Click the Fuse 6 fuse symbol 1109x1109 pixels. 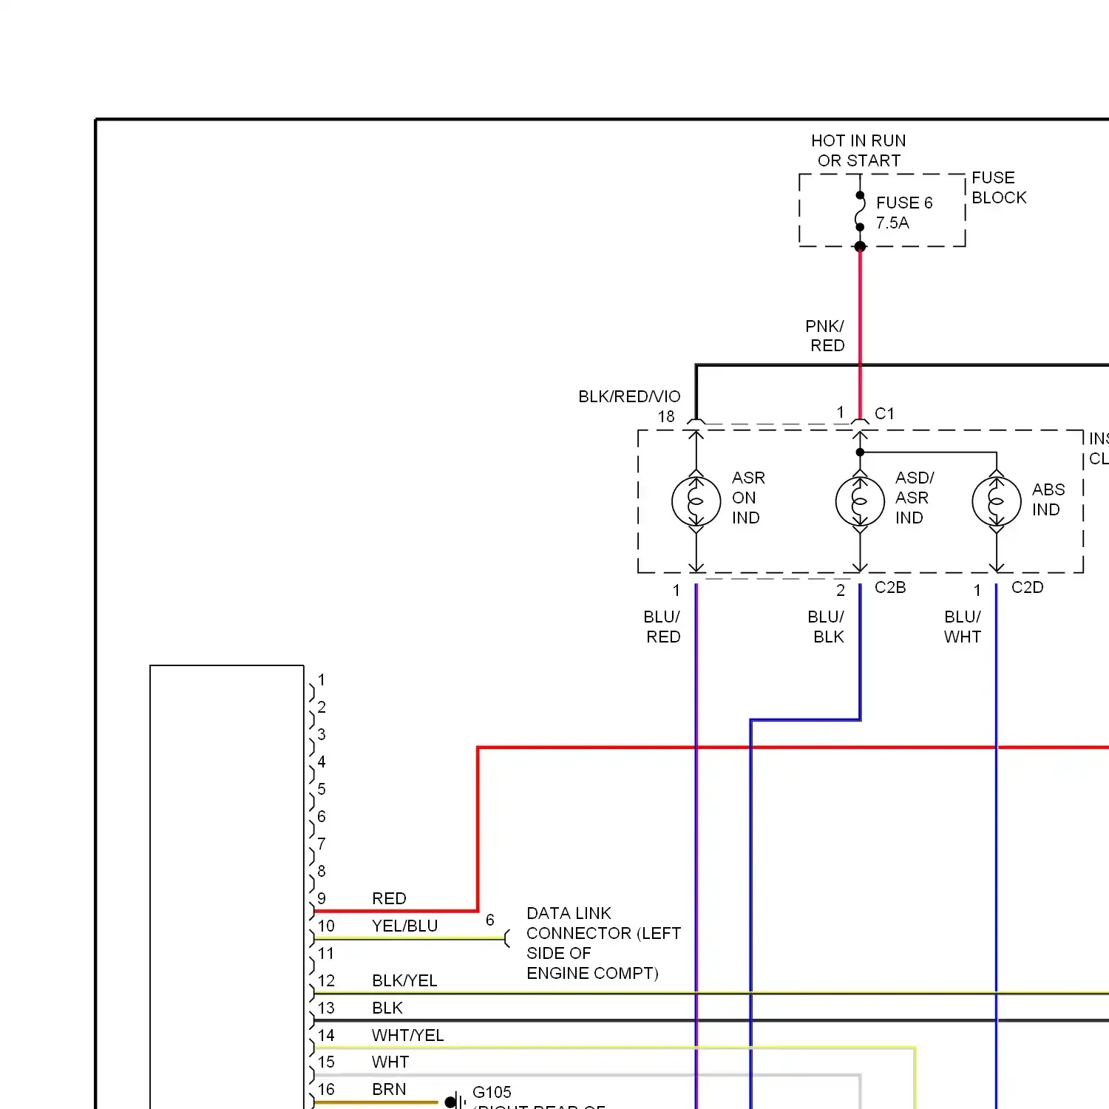point(860,211)
